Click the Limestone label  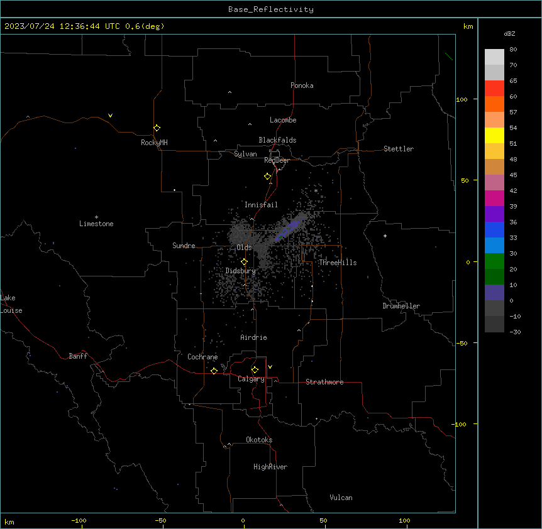96,224
